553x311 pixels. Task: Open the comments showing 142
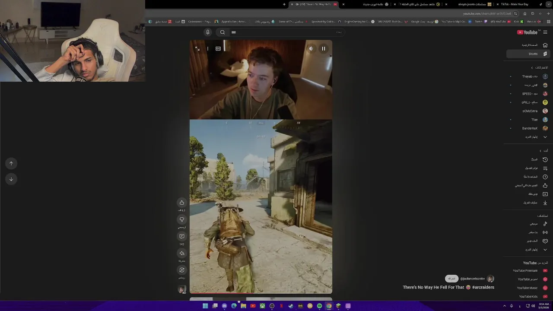pyautogui.click(x=182, y=236)
